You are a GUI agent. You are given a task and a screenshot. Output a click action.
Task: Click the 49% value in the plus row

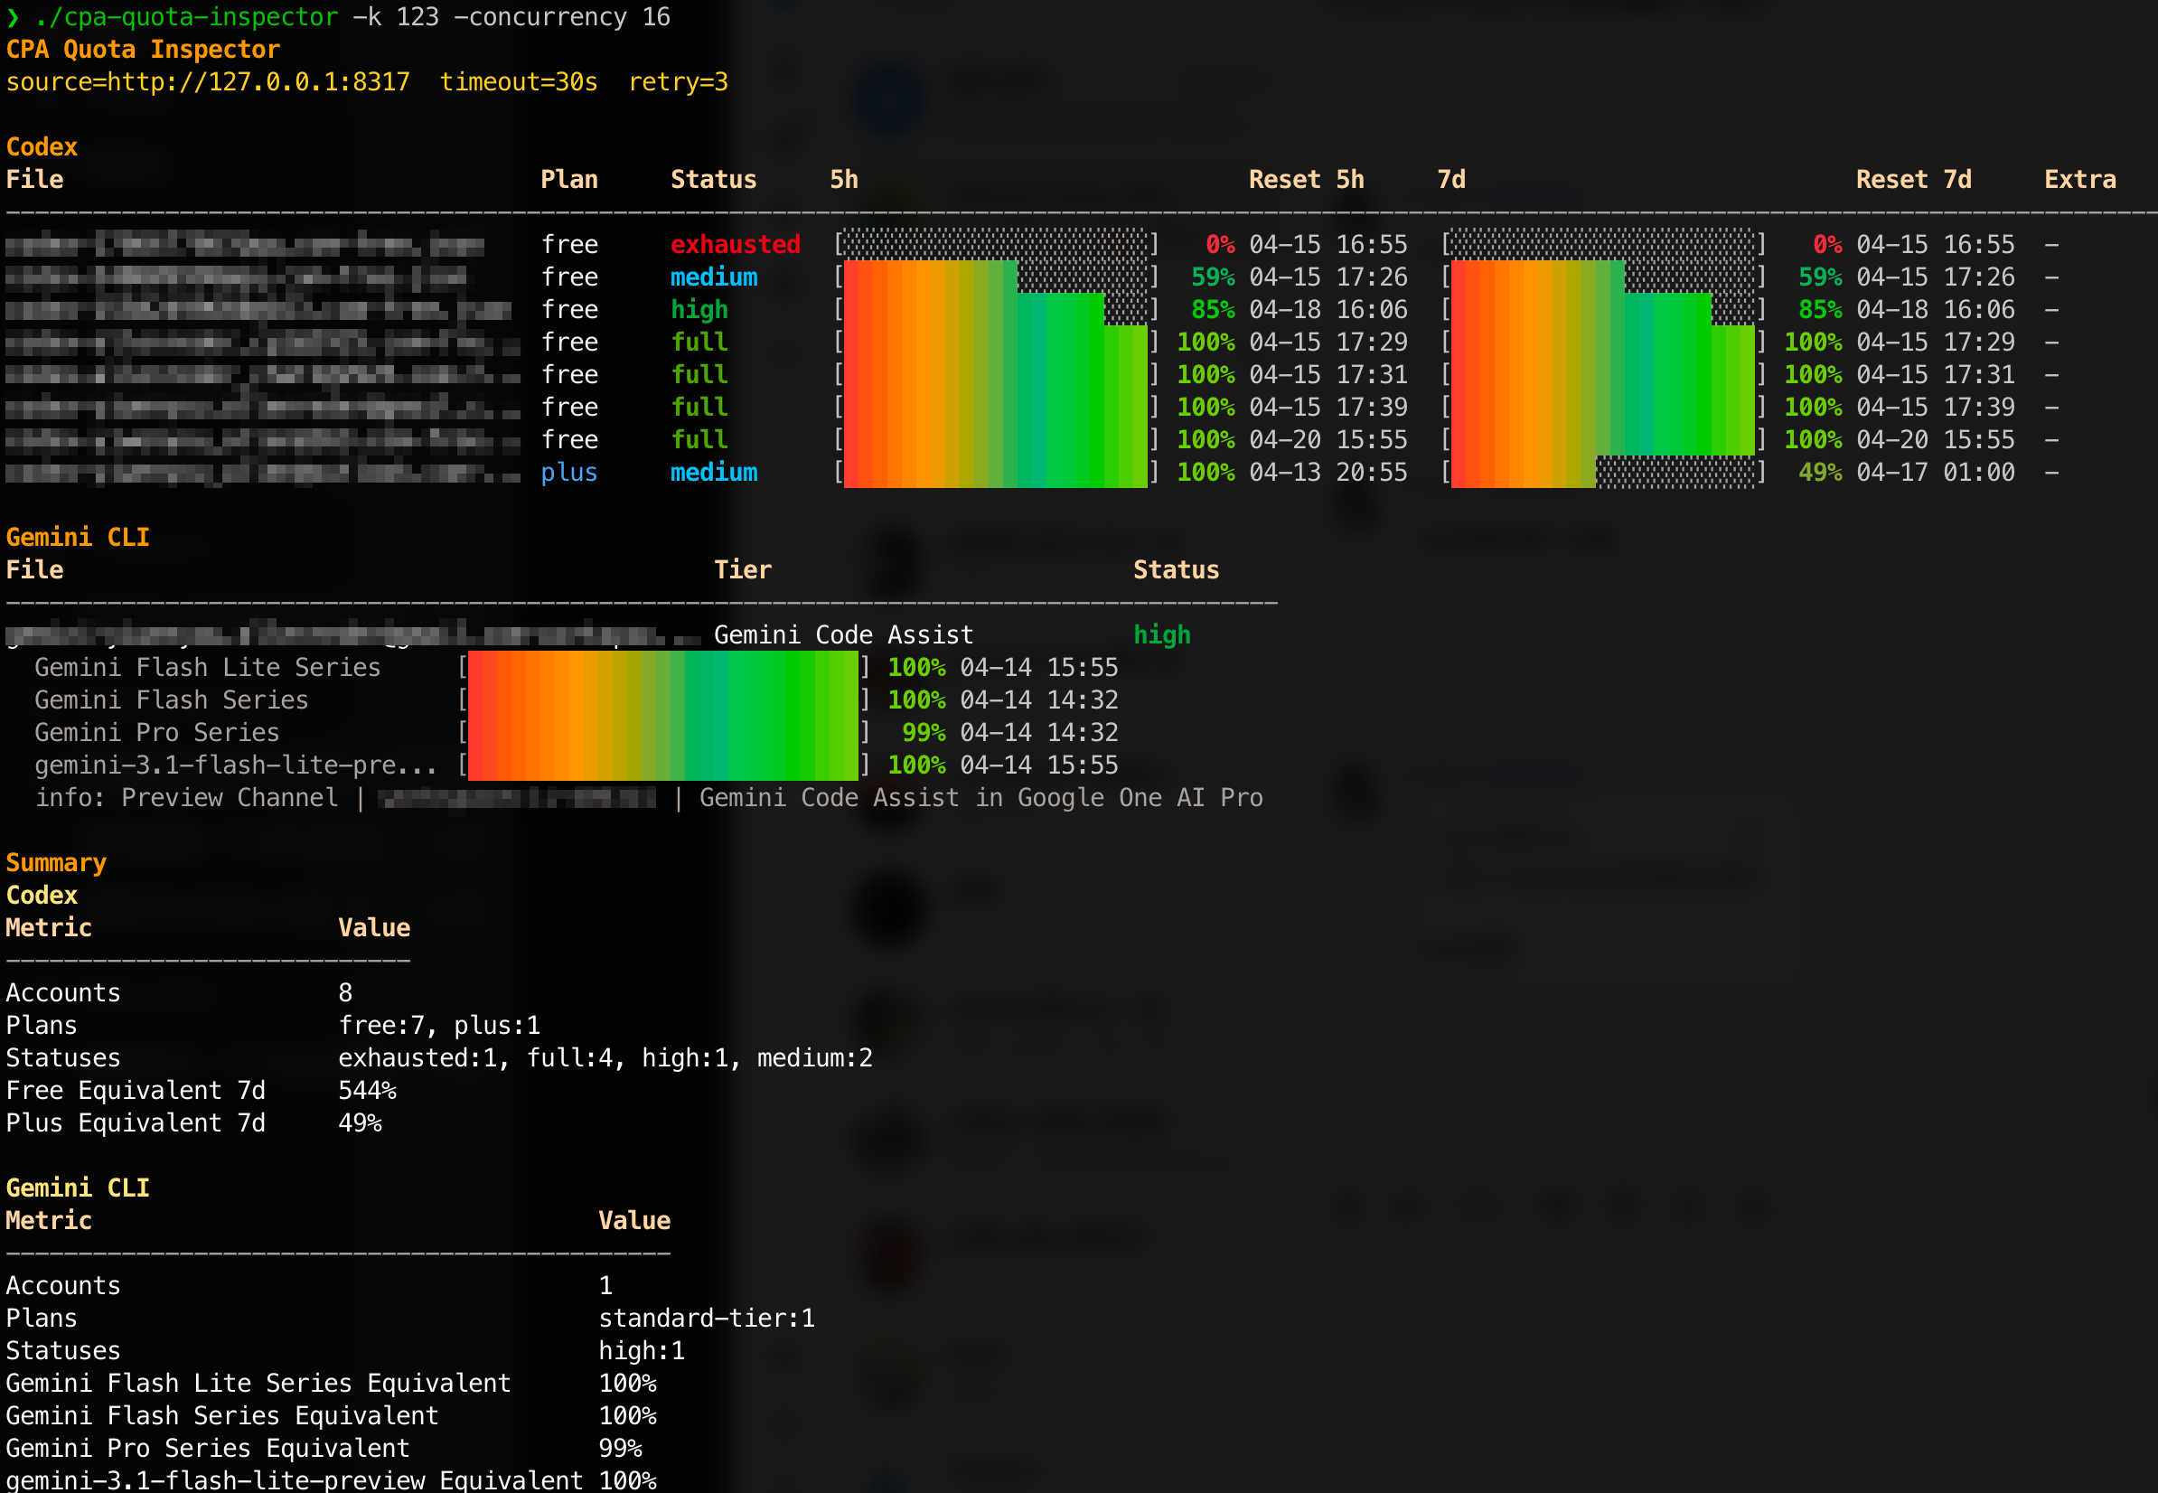tap(1819, 473)
